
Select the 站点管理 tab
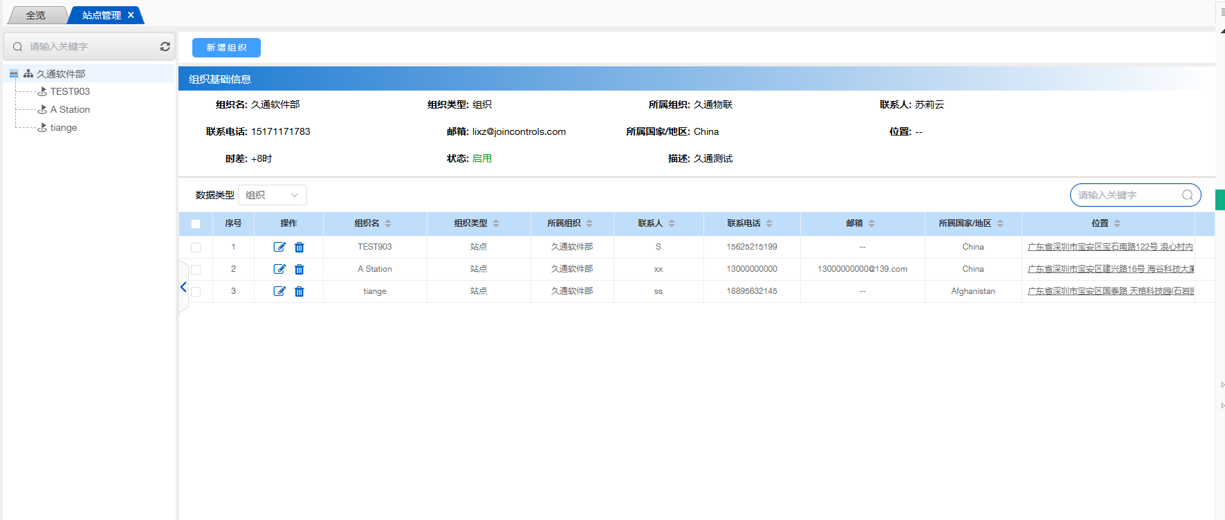101,15
